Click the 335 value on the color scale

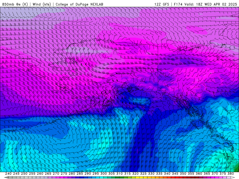[159, 174]
